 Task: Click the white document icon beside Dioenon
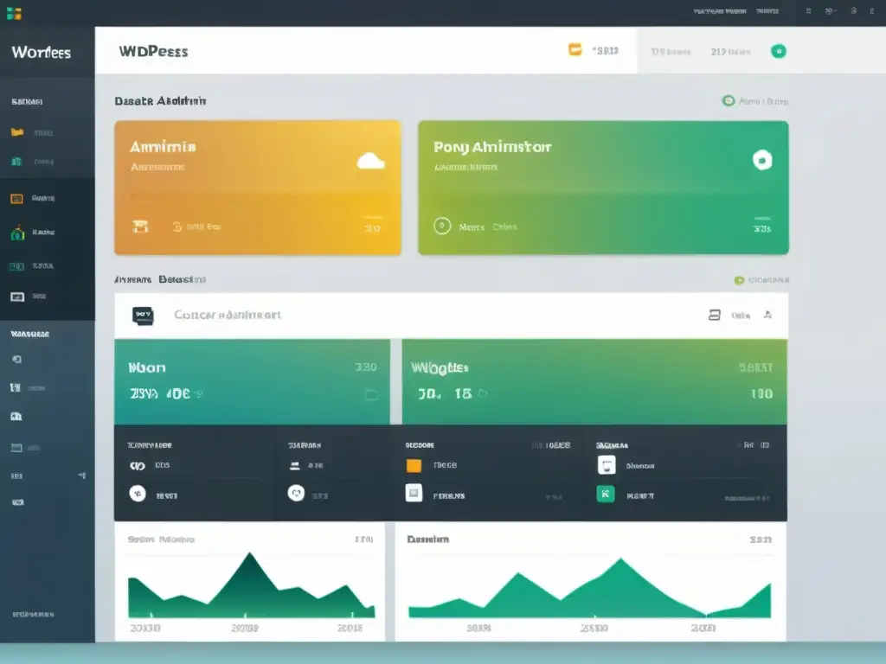pyautogui.click(x=607, y=465)
